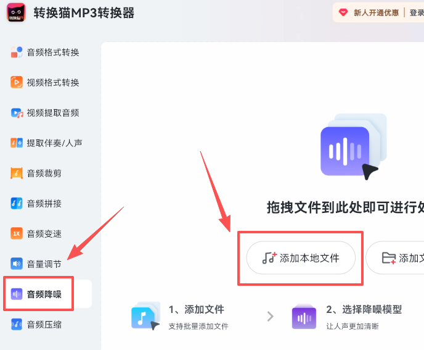
Task: Click the 转换猫 app logo icon
Action: point(16,13)
